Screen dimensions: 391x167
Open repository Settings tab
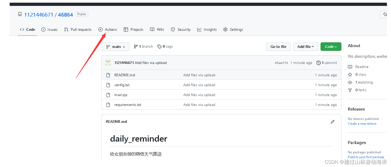pyautogui.click(x=233, y=29)
